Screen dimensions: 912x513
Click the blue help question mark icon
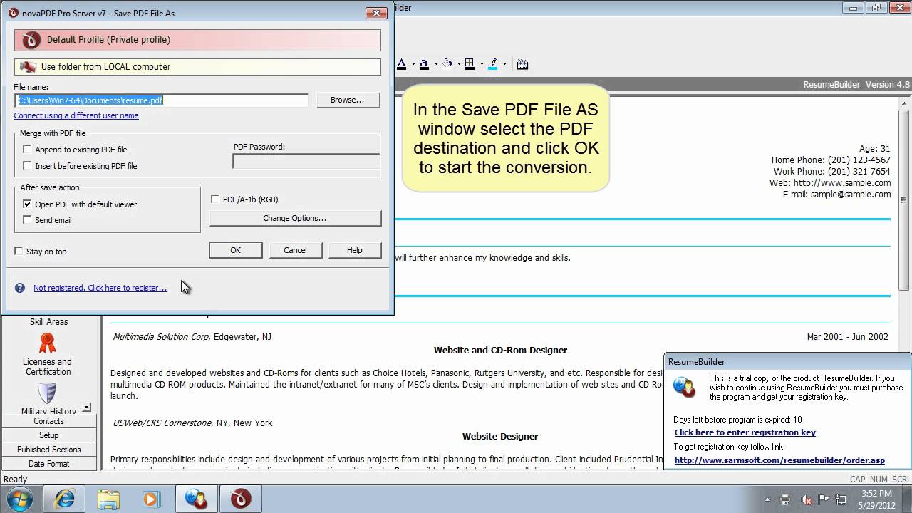click(x=20, y=288)
